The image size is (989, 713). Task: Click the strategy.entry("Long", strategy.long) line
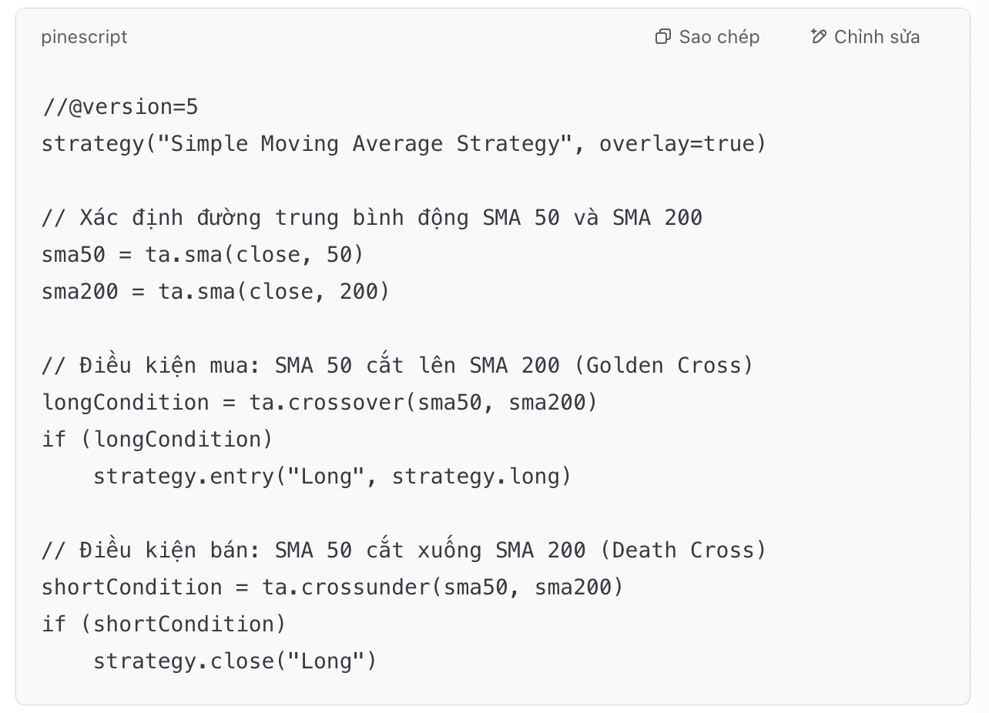[x=332, y=476]
